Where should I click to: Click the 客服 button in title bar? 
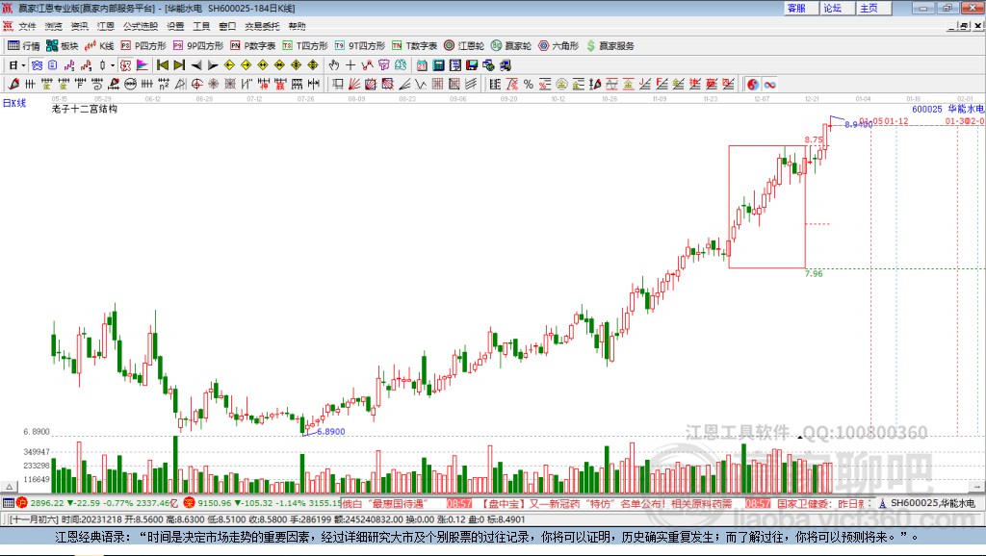point(796,8)
